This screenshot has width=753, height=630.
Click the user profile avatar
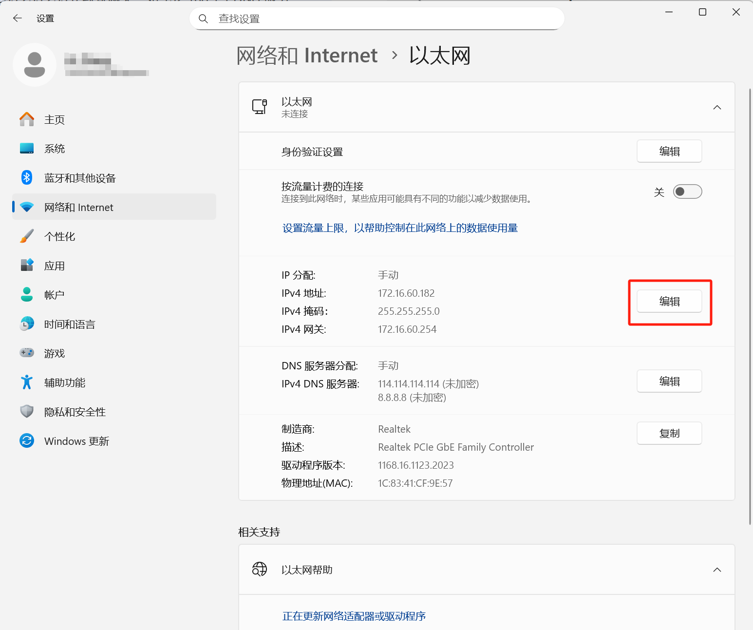(x=35, y=65)
